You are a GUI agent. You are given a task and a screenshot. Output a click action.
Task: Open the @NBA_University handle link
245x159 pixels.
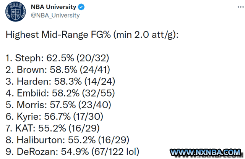55,15
